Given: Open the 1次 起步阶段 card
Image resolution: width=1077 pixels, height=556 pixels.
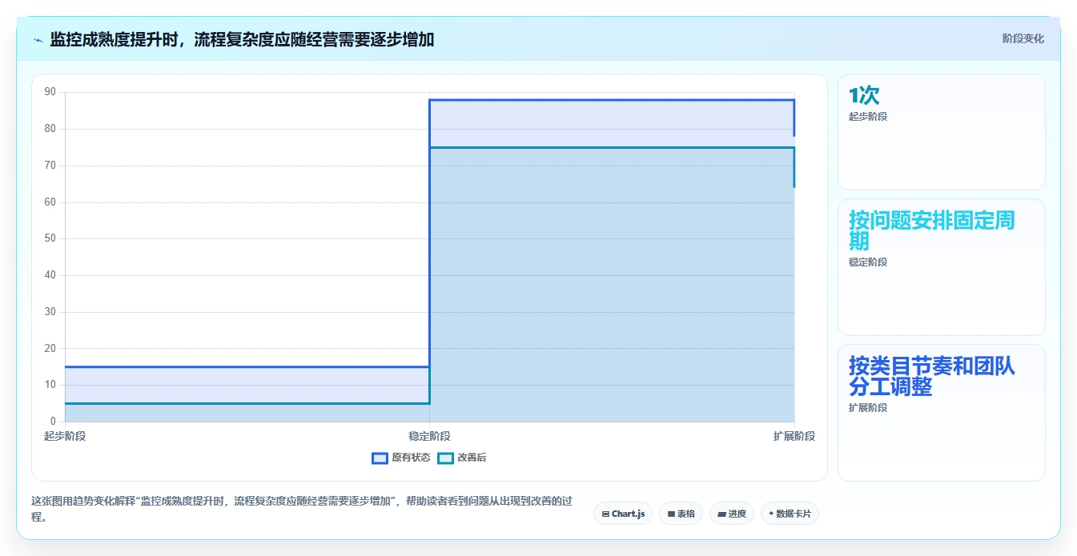Looking at the screenshot, I should pos(941,132).
